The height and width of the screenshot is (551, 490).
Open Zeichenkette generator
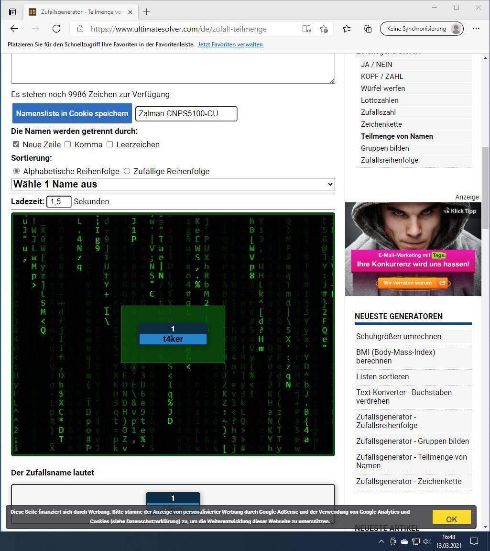pos(381,124)
